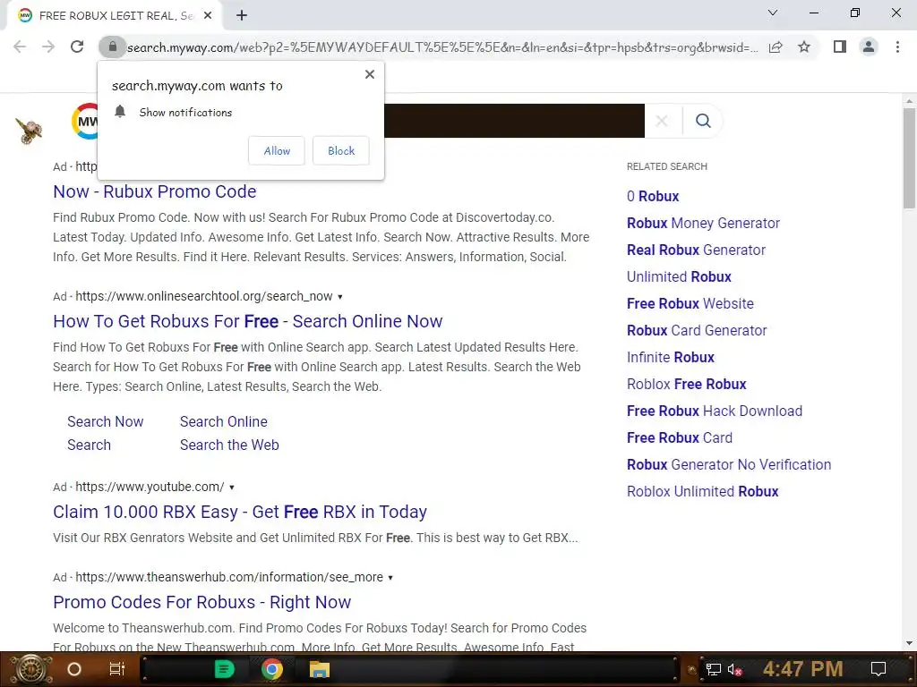Expand theanswerhub.com ad URL dropdown arrow

[390, 578]
